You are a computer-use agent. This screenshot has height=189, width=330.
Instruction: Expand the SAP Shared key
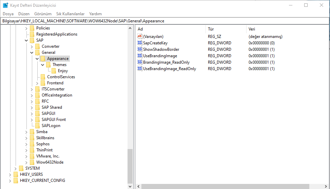click(32, 108)
